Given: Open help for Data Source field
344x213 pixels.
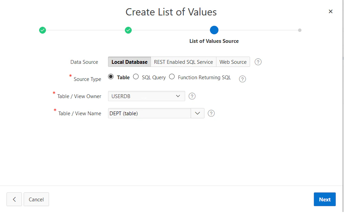Looking at the screenshot, I should 258,62.
